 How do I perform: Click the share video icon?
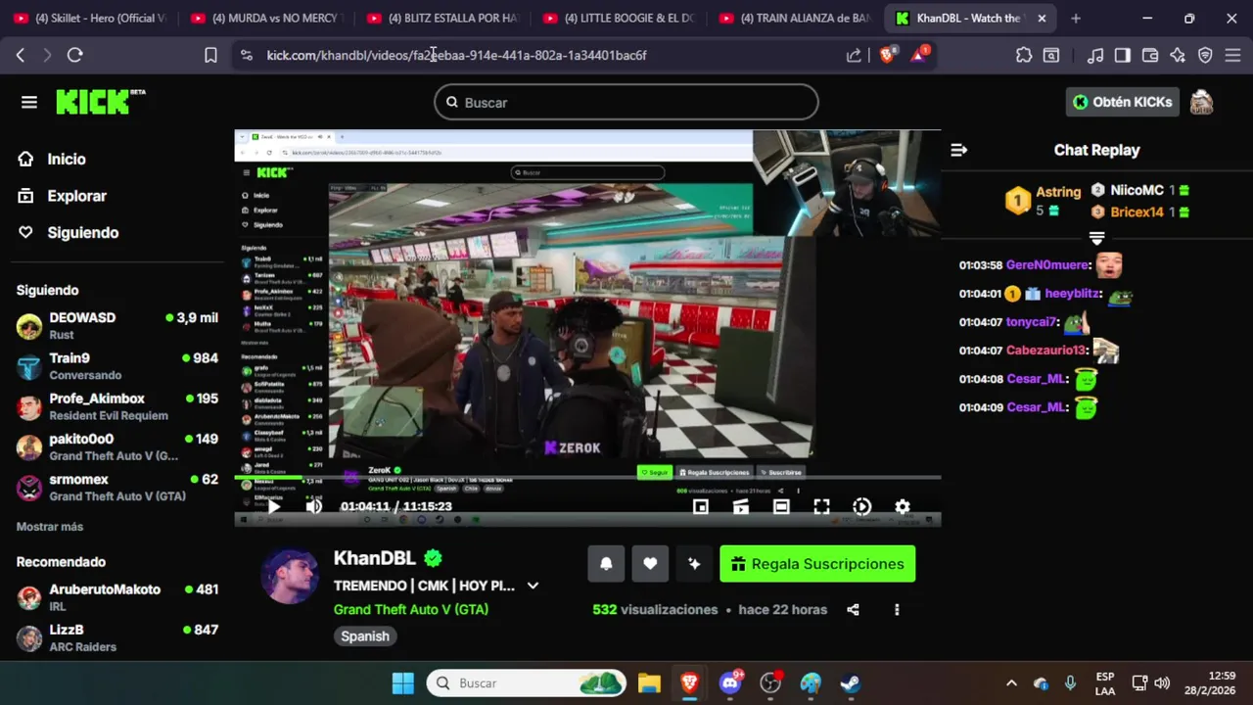coord(853,609)
